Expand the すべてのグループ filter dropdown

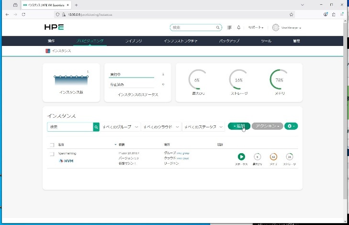click(121, 127)
